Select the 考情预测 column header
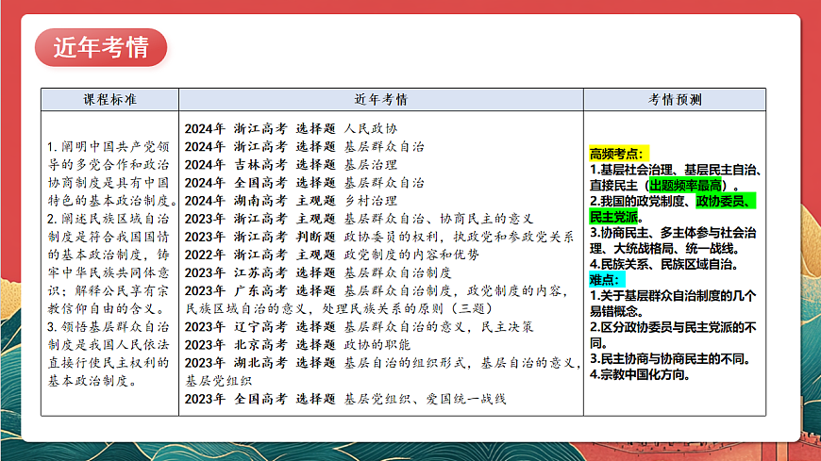 [675, 99]
